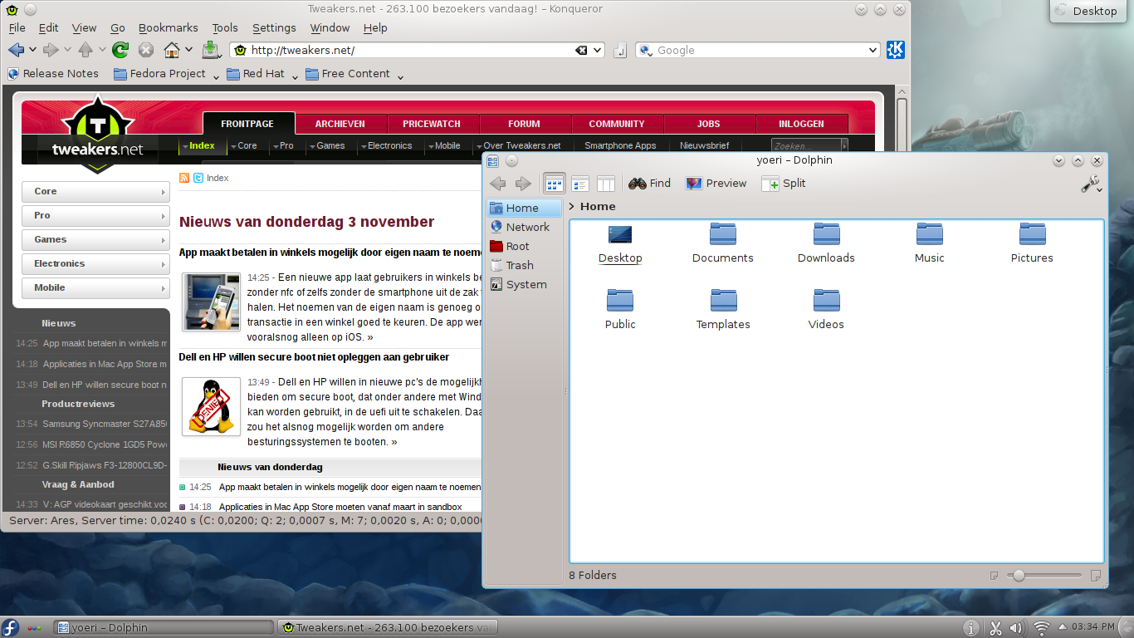Open the Fedora application launcher
Viewport: 1134px width, 638px height.
tap(11, 628)
